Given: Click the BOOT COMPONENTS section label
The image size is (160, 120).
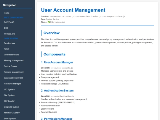Looking at the screenshot, I should [x=14, y=18].
